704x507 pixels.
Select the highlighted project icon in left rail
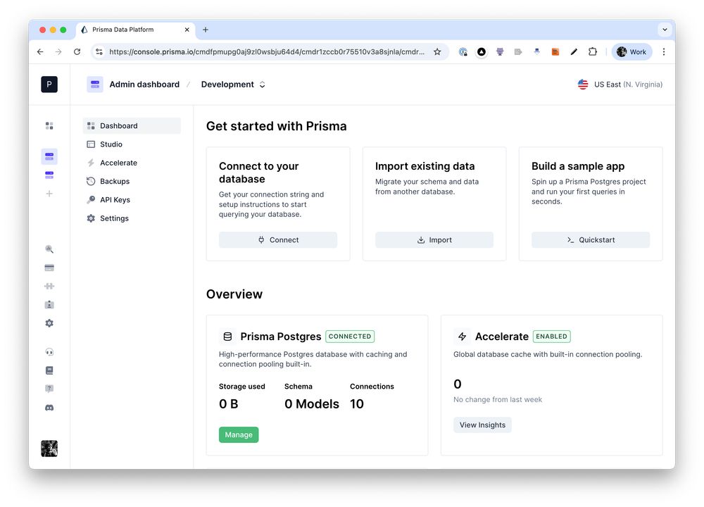[x=49, y=157]
